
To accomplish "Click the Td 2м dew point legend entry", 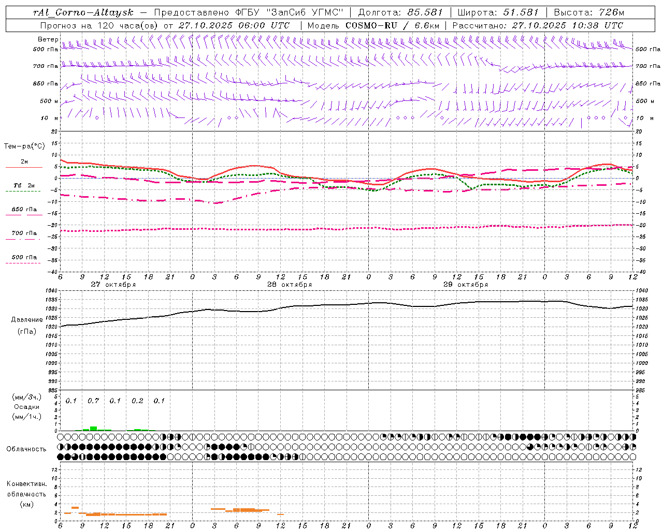I will 24,185.
